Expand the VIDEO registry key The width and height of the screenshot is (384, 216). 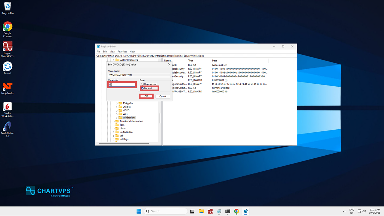point(117,110)
